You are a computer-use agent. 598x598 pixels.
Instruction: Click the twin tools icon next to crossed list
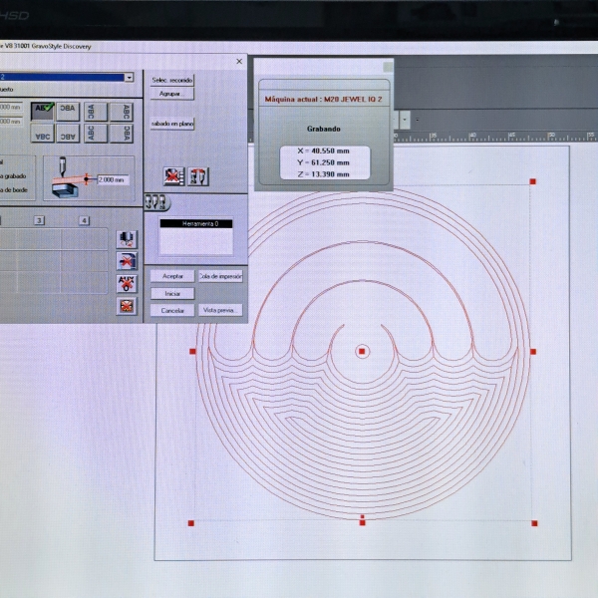199,176
